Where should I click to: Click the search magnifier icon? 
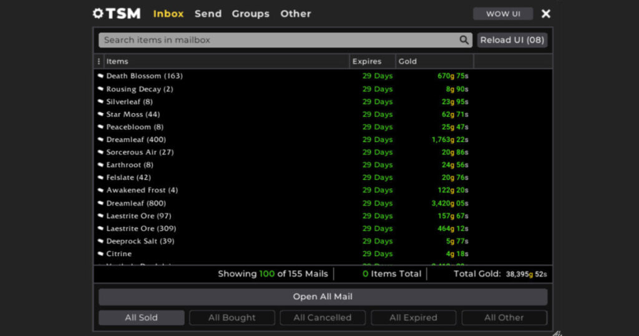pyautogui.click(x=464, y=40)
